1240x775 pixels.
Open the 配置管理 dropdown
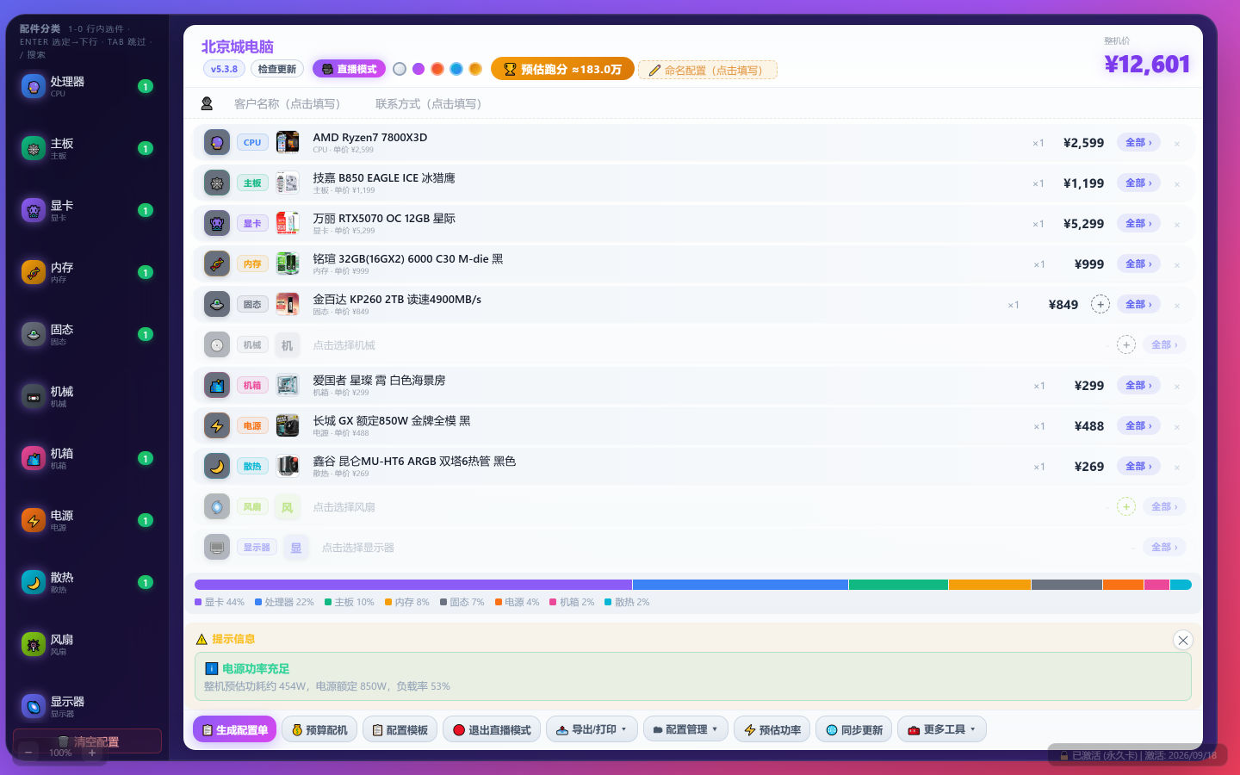click(x=685, y=729)
